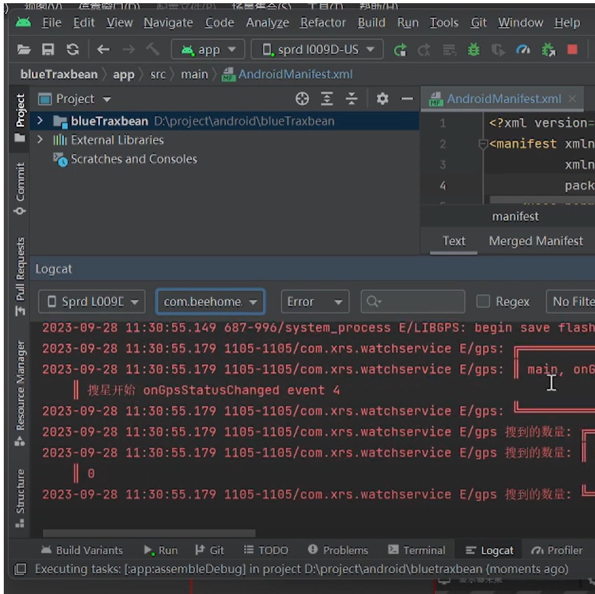Stop the running app with the red square icon
This screenshot has width=595, height=594.
pos(572,49)
